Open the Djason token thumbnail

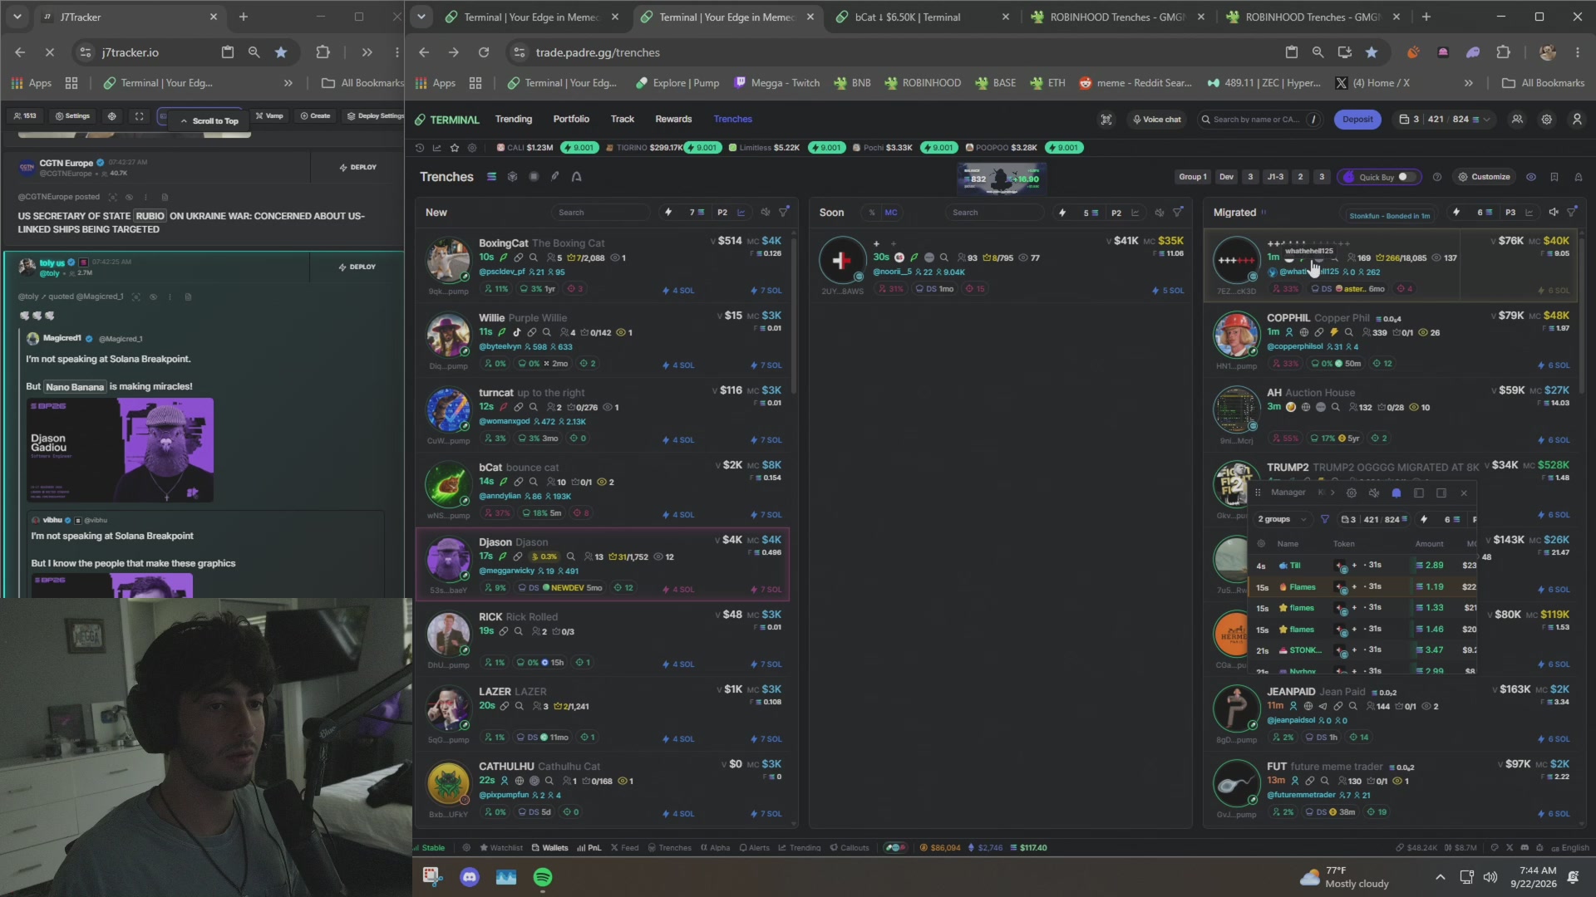(x=448, y=558)
